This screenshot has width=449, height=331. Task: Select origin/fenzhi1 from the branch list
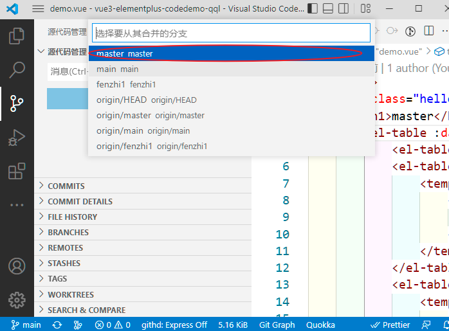[232, 146]
